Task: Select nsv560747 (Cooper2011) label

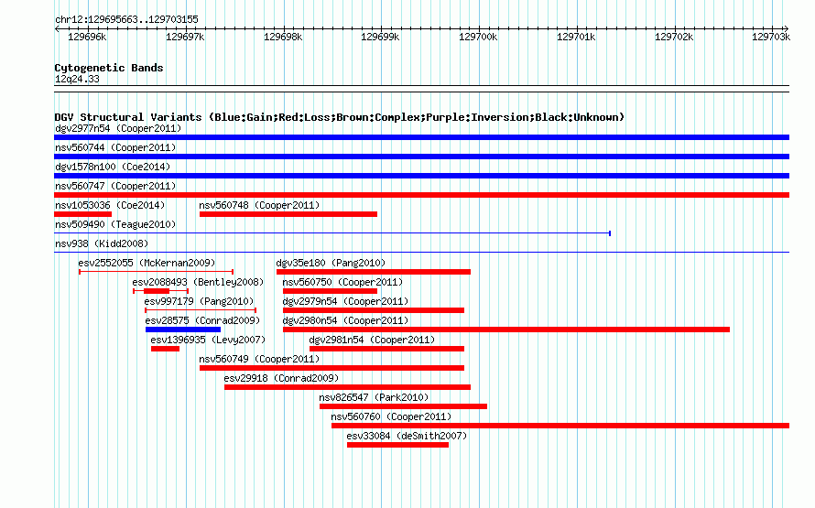Action: 115,186
